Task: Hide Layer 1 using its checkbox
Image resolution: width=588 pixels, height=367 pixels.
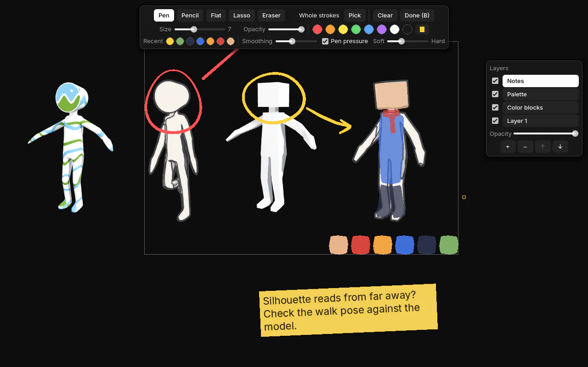Action: click(495, 121)
